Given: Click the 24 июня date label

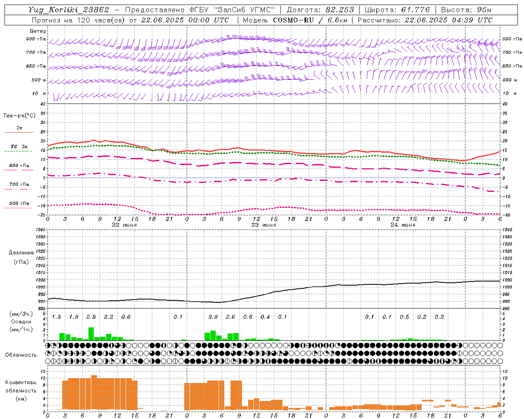Looking at the screenshot, I should point(402,225).
